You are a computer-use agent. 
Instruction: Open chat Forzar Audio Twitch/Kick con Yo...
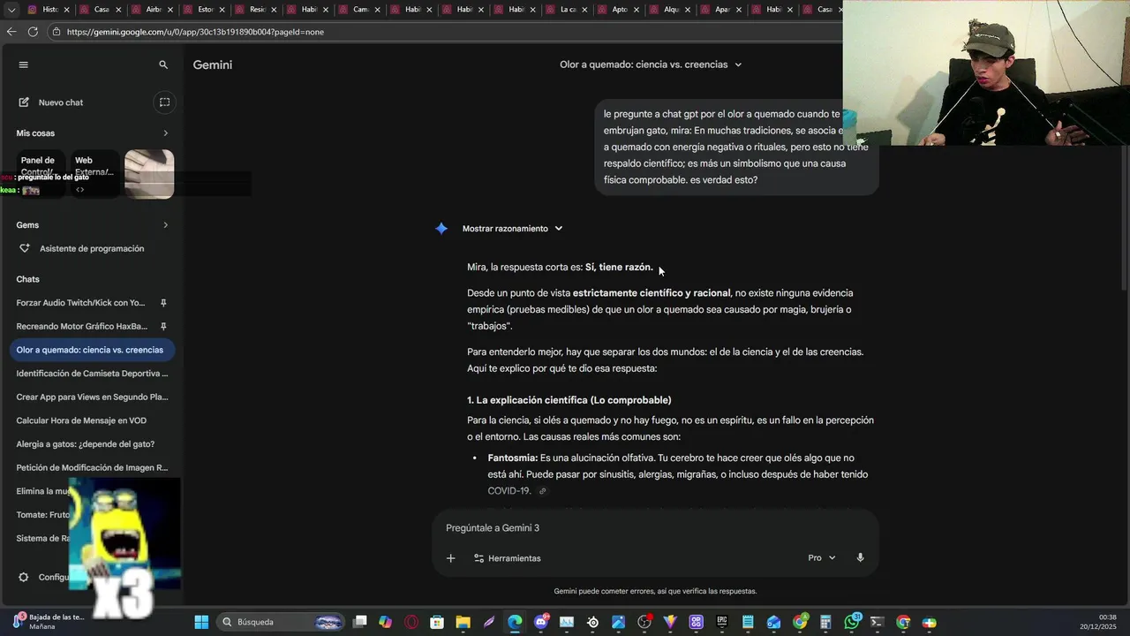coord(80,303)
